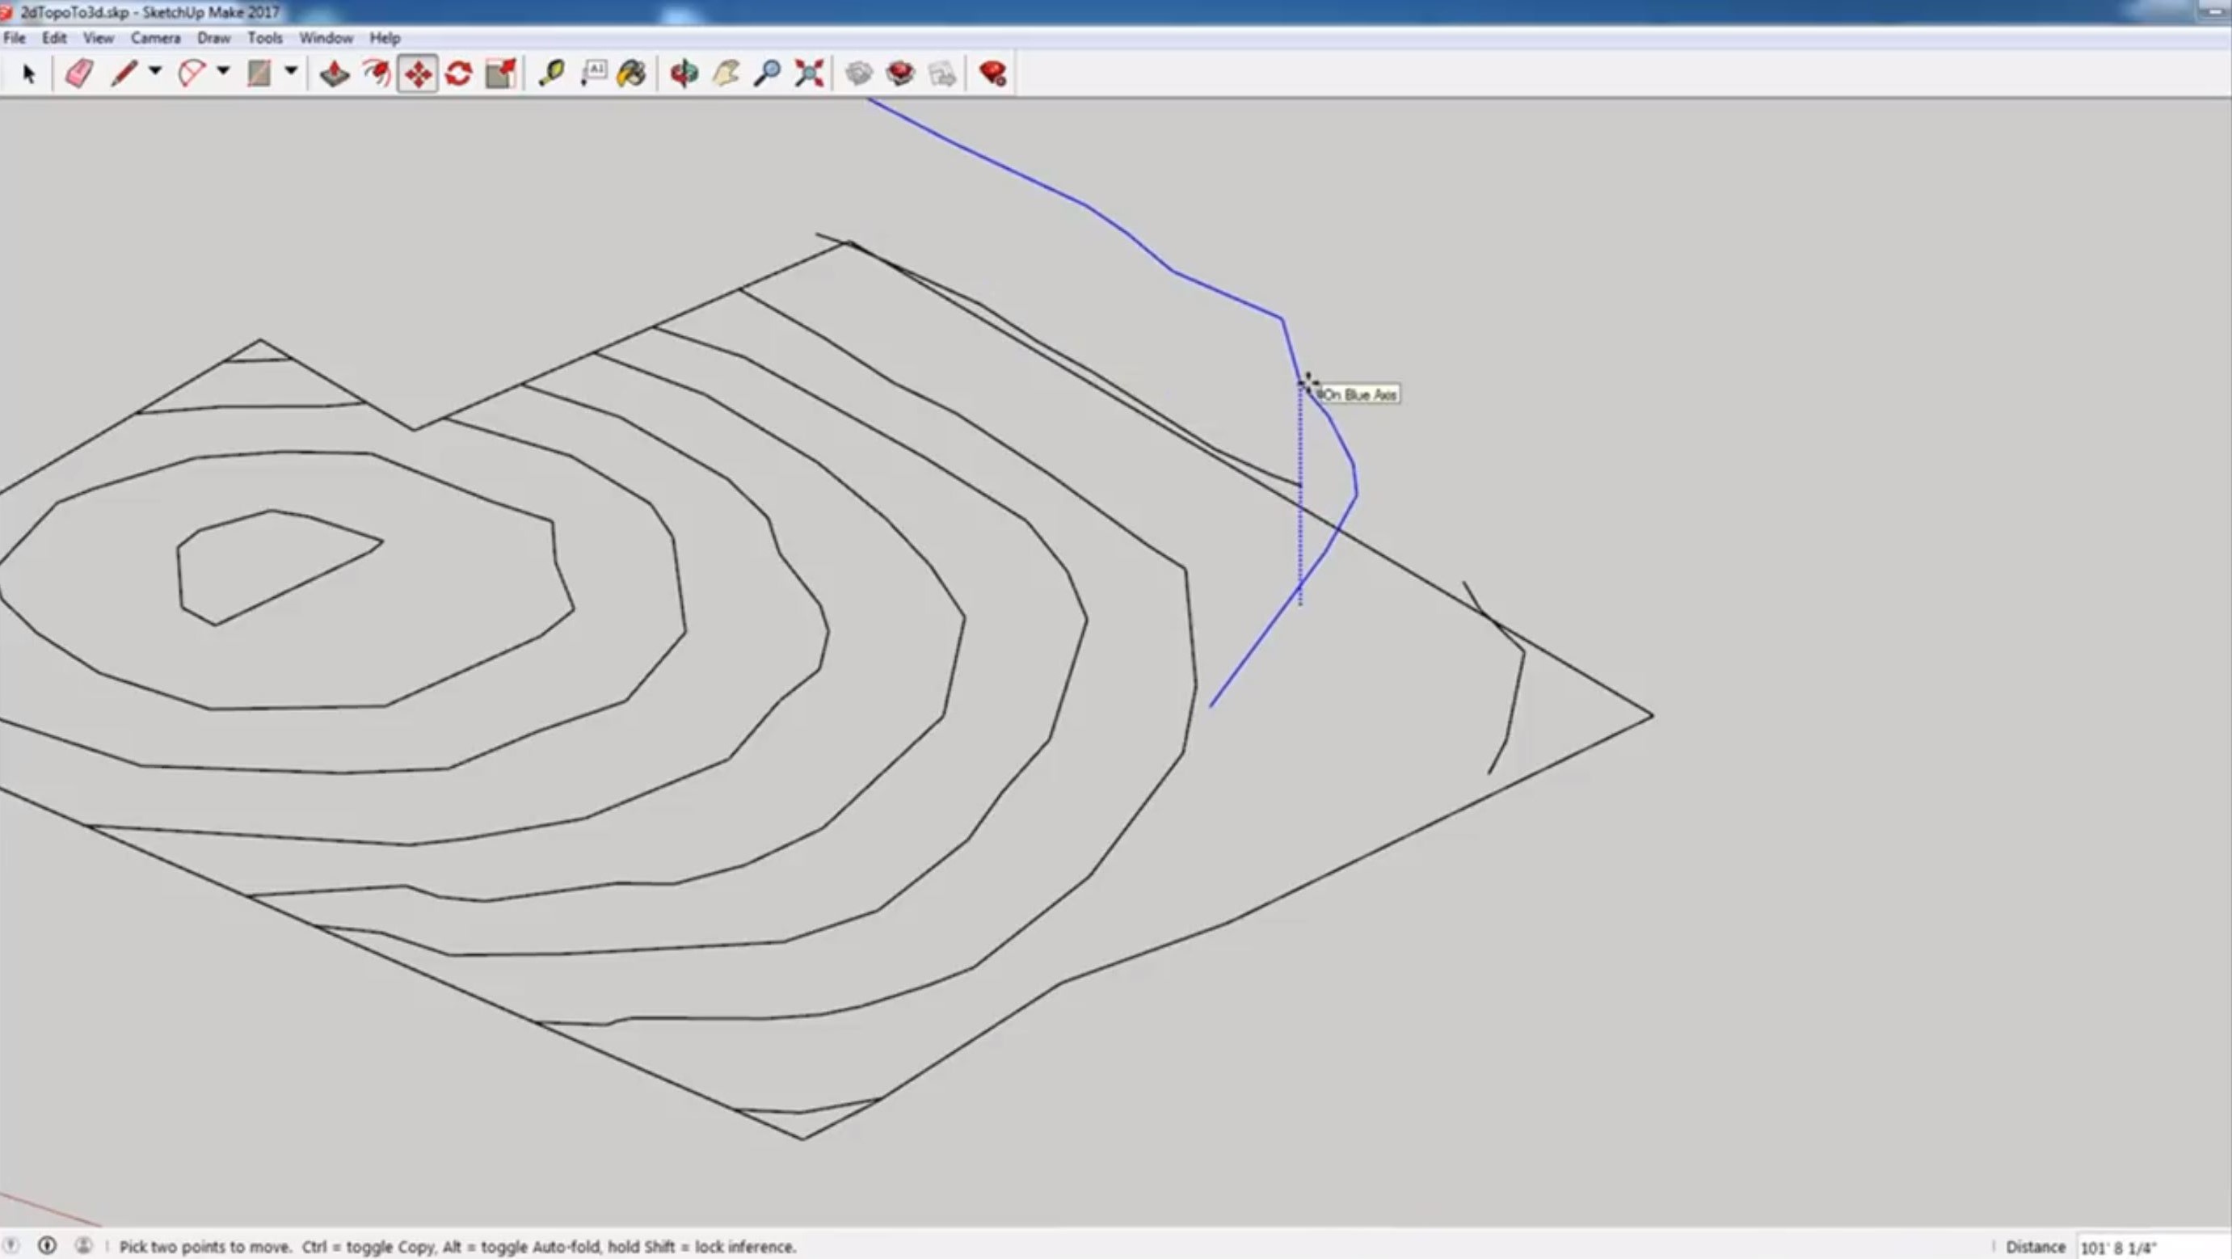This screenshot has width=2232, height=1259.
Task: Open the File menu
Action: 15,38
